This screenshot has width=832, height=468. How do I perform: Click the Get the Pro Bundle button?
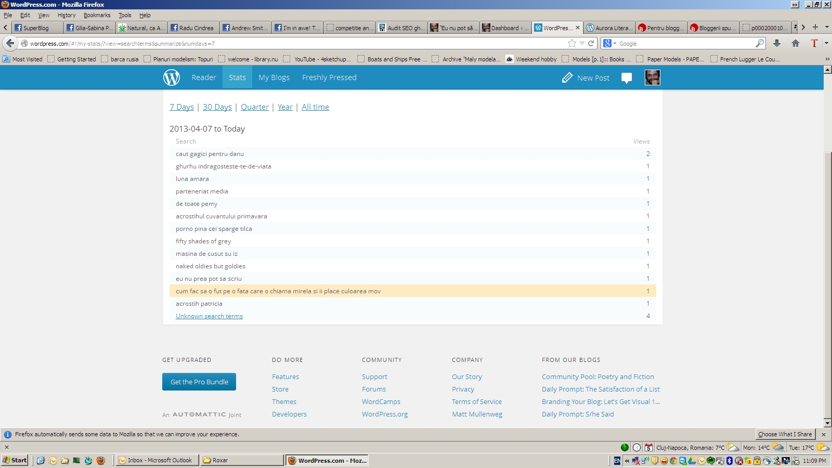[x=199, y=382]
